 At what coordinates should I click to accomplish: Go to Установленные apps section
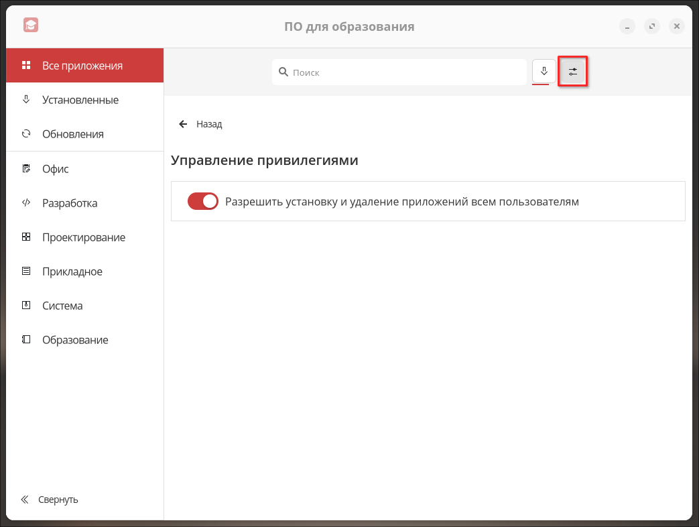pyautogui.click(x=80, y=100)
